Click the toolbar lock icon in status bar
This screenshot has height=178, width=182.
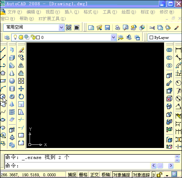coord(159,174)
